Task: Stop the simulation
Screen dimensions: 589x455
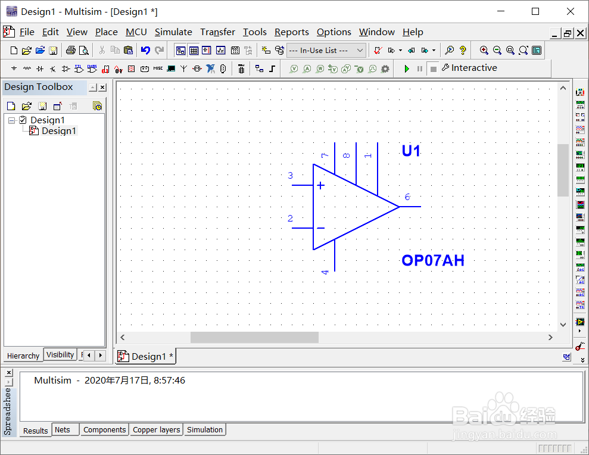Action: tap(433, 68)
